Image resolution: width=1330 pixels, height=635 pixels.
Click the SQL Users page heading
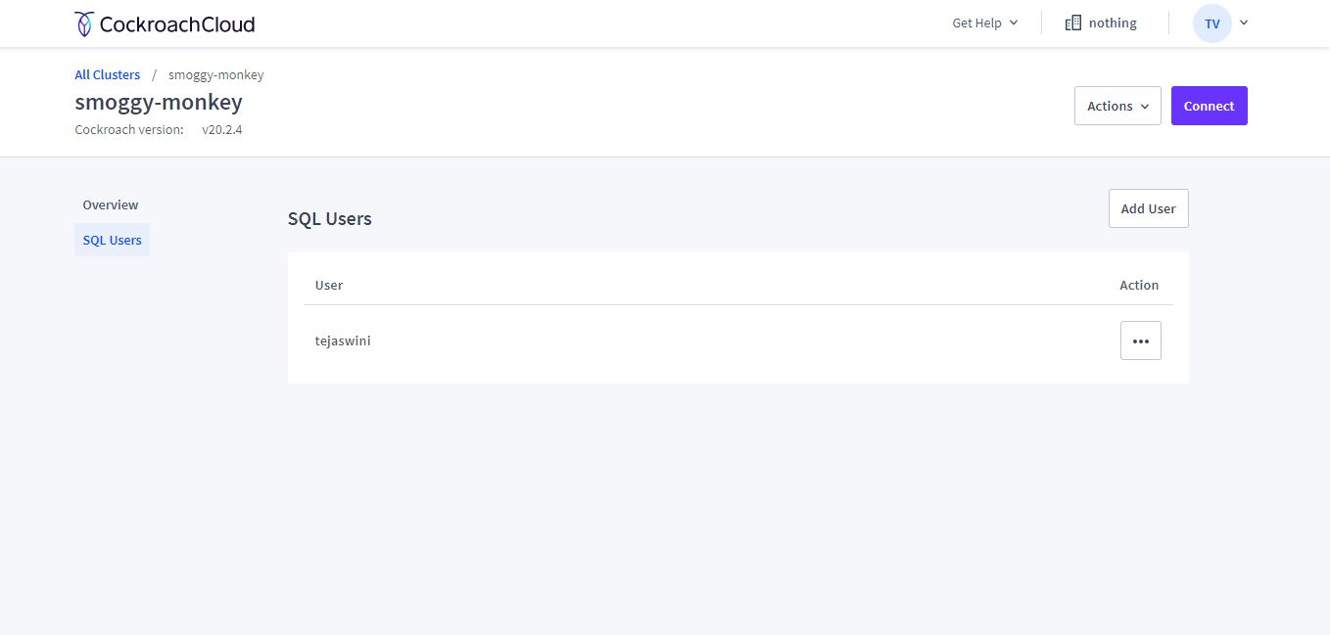point(330,219)
